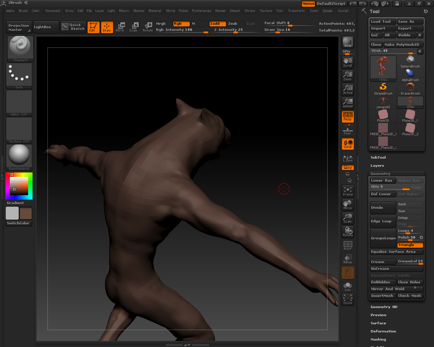Viewport: 434px width, 347px height.
Task: Open the Standard brush picker
Action: pyautogui.click(x=20, y=48)
